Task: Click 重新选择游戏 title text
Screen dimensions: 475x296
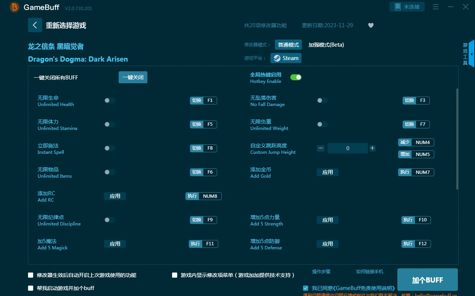Action: click(66, 25)
